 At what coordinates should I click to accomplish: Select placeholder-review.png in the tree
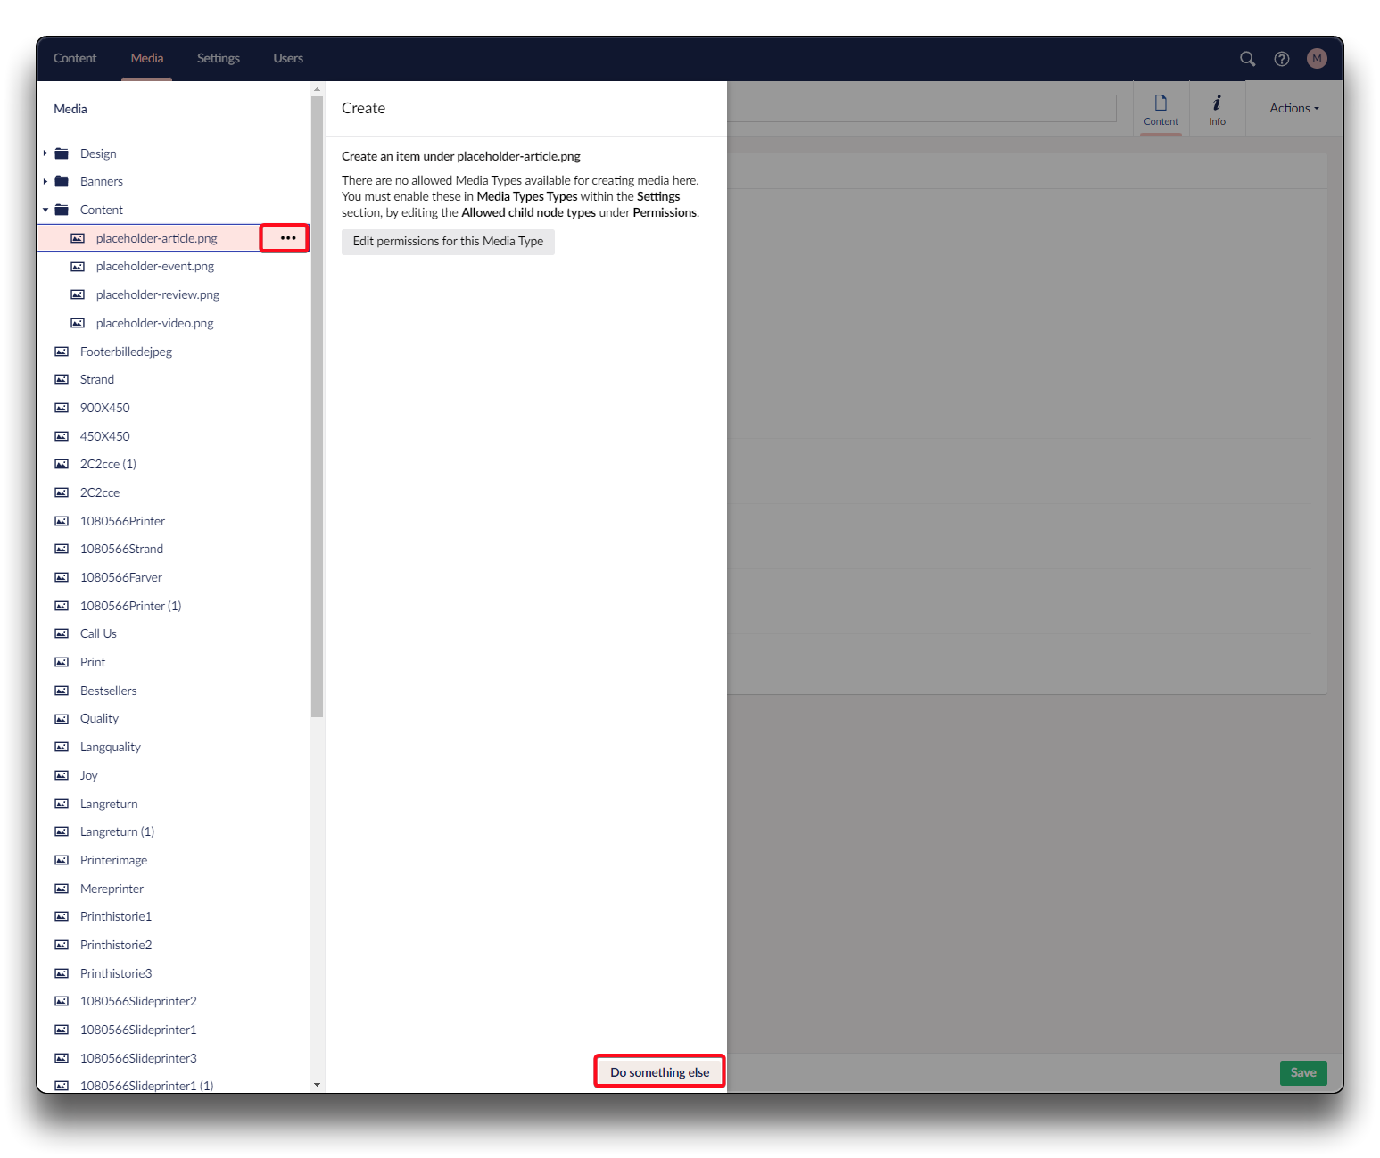pos(157,295)
